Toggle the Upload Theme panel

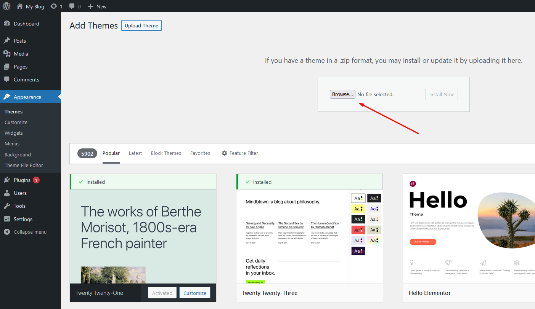pos(141,25)
